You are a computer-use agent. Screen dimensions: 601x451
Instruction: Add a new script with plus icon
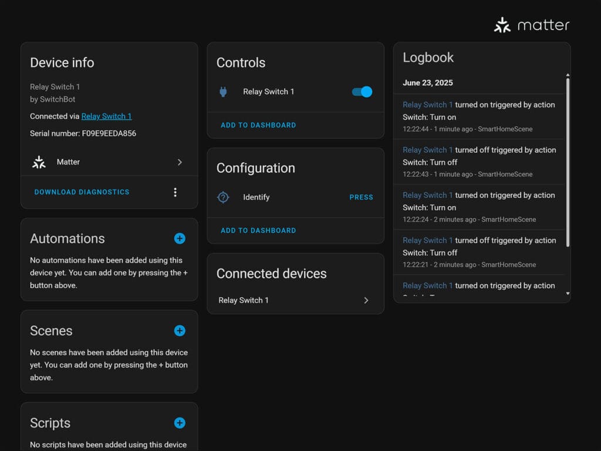click(x=180, y=423)
